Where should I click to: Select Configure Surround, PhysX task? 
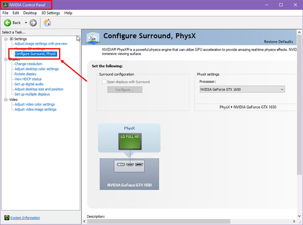coord(35,54)
